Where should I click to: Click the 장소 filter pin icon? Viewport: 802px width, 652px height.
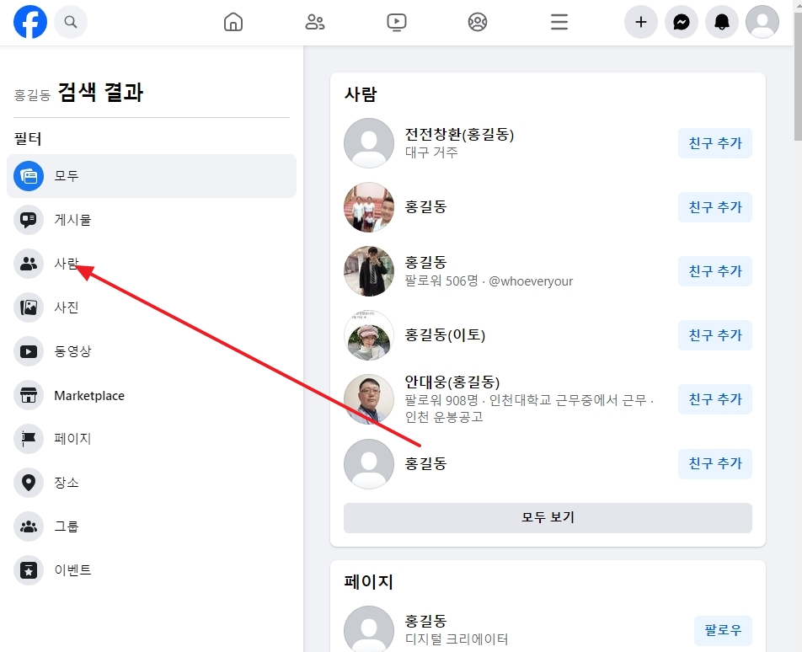pyautogui.click(x=29, y=483)
